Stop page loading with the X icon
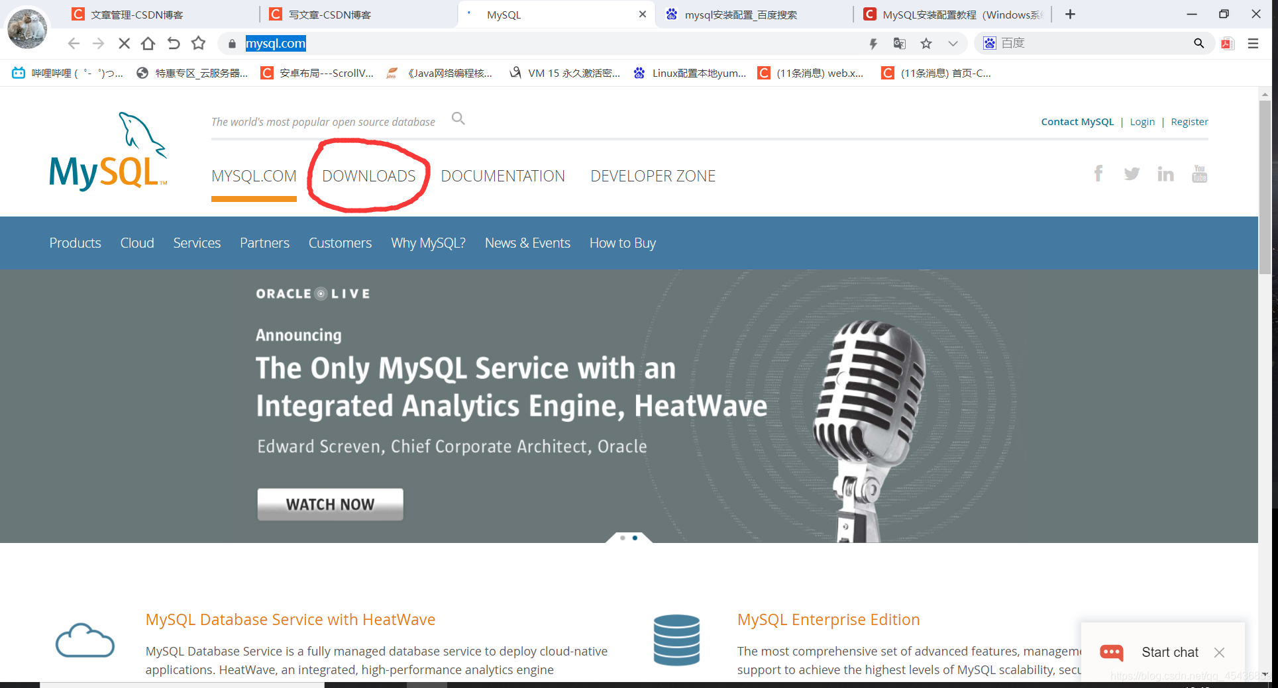1278x688 pixels. click(124, 44)
